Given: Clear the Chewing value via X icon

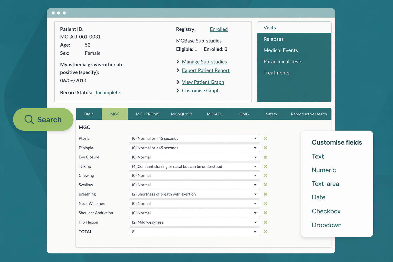Looking at the screenshot, I should 265,176.
